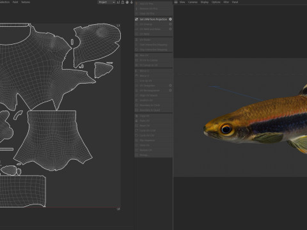
Task: Run the Line Up UV command
Action: click(x=153, y=80)
